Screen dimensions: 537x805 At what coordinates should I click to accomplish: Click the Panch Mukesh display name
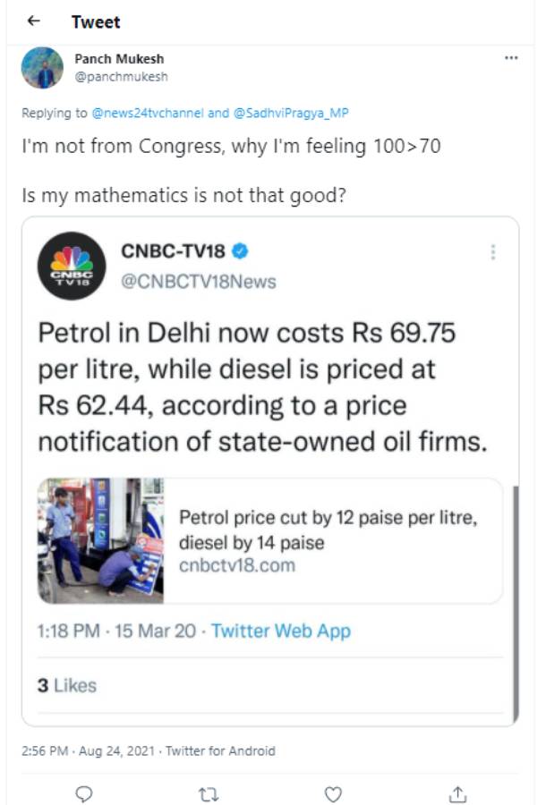[119, 59]
